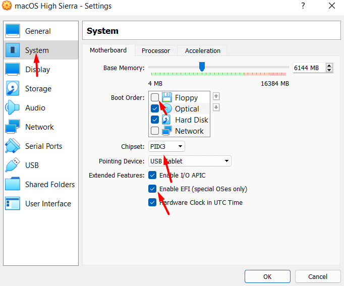
Task: Move boot item up with arrow icon
Action: click(216, 96)
